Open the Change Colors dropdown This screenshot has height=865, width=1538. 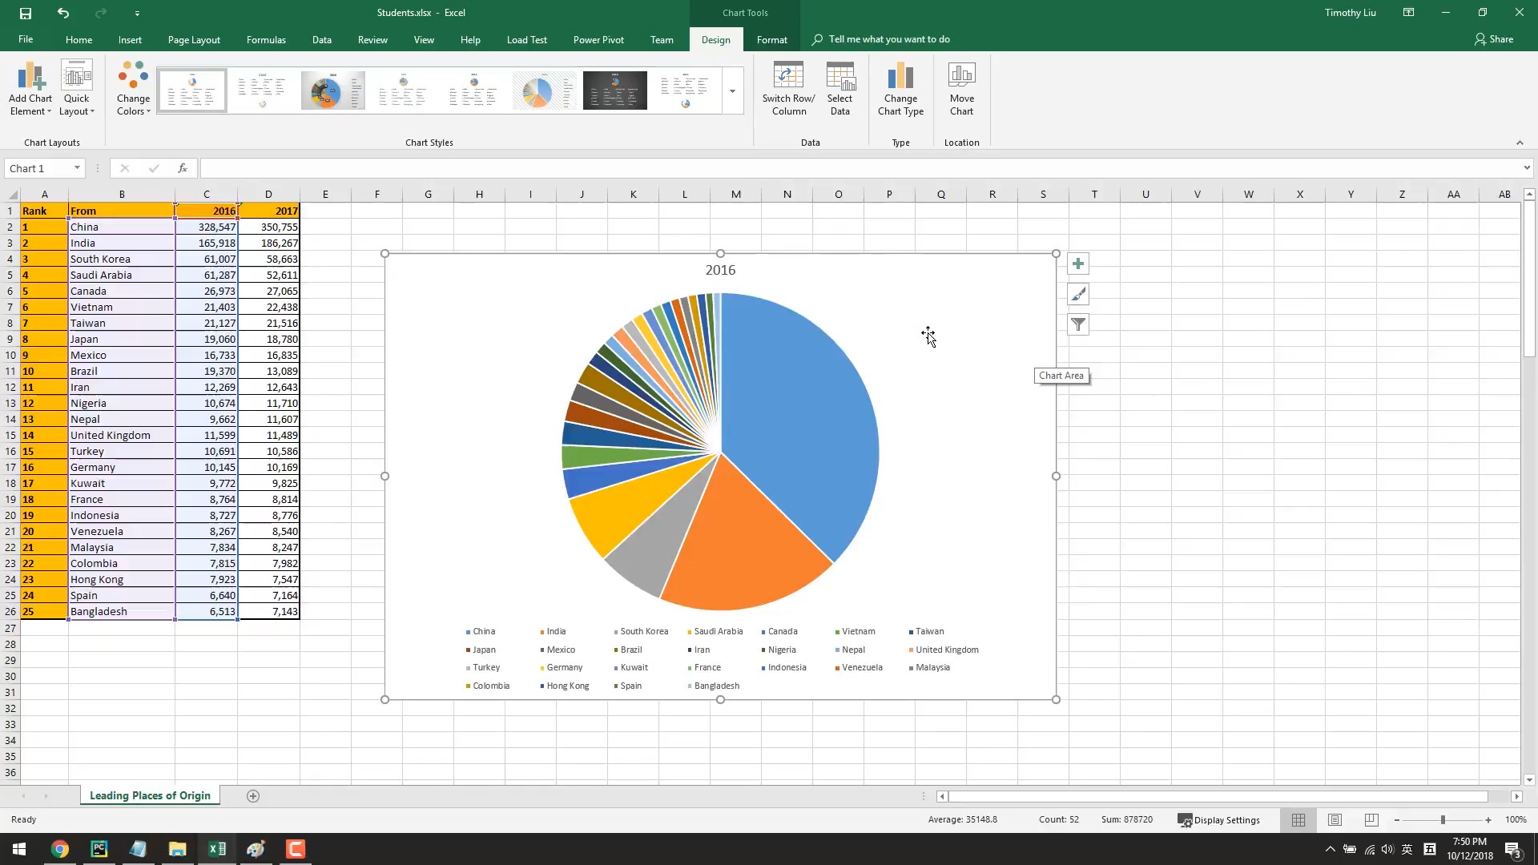point(133,89)
